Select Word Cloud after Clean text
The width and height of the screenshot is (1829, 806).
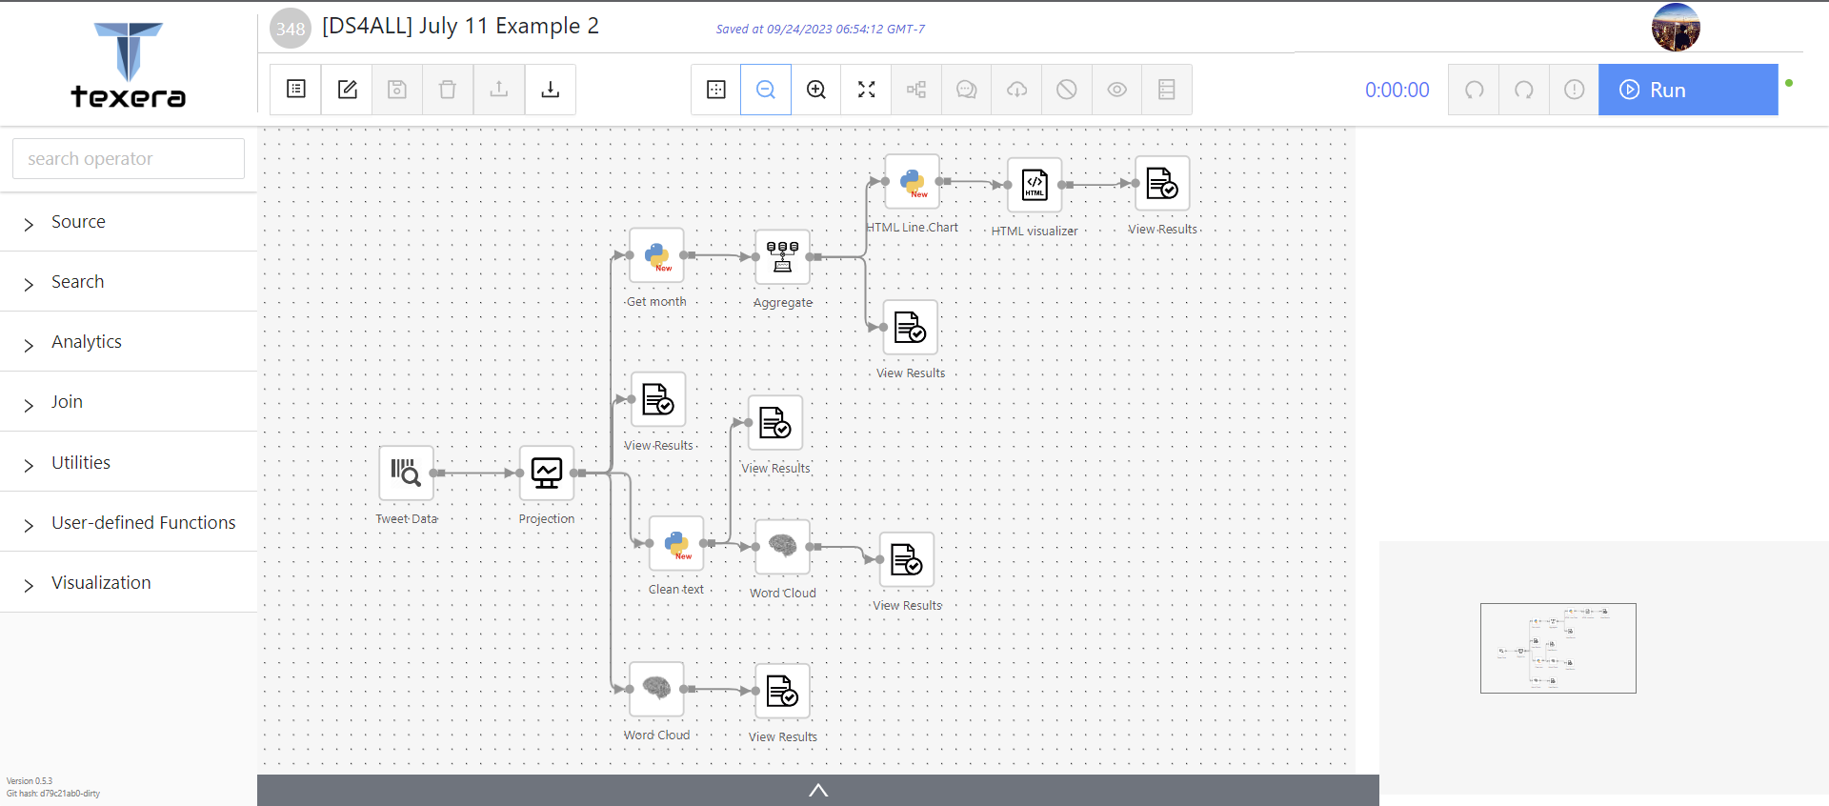point(782,547)
